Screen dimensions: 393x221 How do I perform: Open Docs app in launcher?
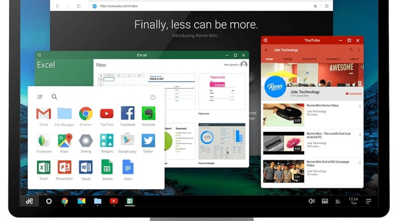[128, 167]
